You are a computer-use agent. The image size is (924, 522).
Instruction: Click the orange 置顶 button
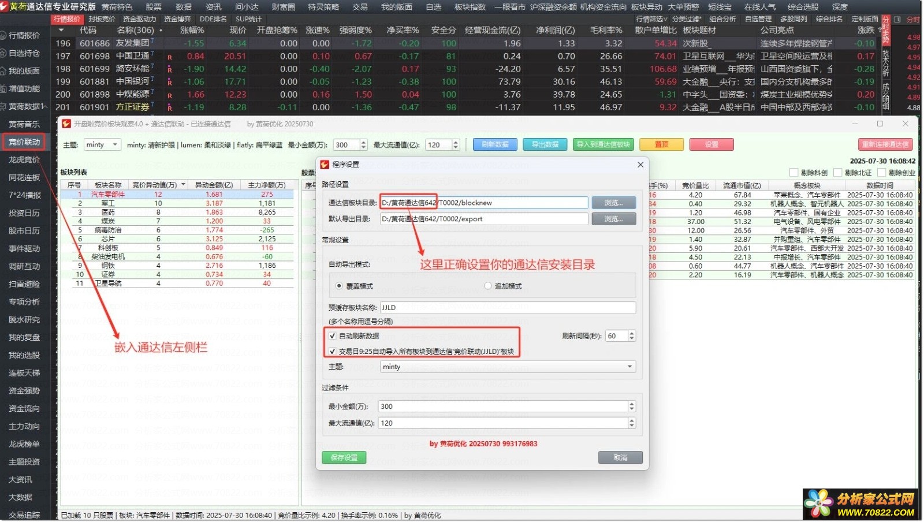(x=661, y=144)
